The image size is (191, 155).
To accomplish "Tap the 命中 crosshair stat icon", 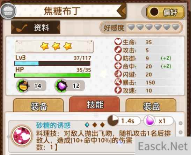I will [118, 66].
